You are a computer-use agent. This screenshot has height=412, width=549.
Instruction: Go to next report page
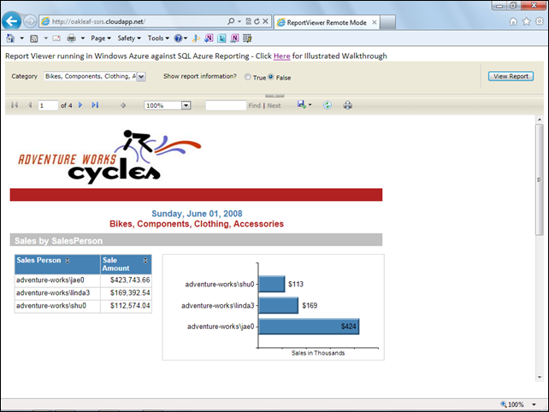[80, 105]
